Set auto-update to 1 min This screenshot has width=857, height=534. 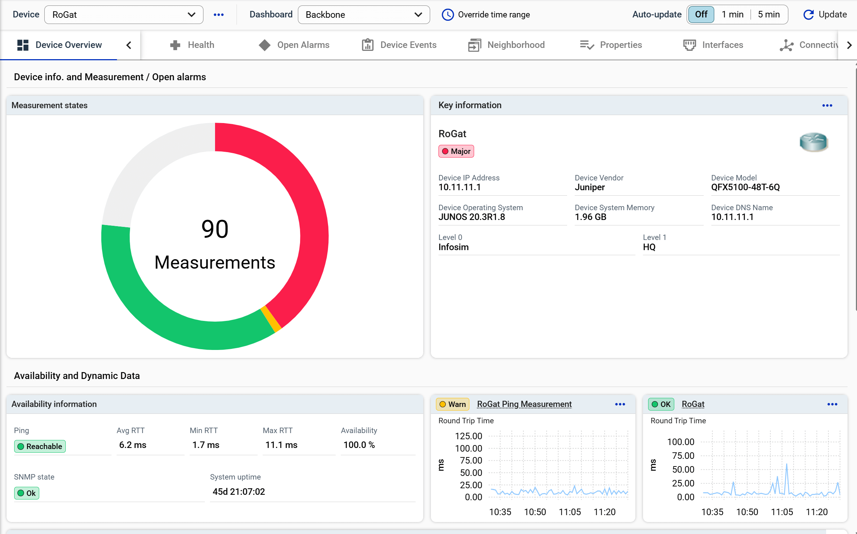click(x=732, y=15)
